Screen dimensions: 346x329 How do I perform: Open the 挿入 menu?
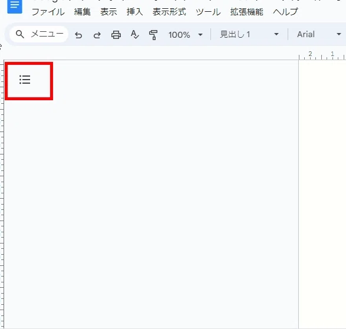pos(134,12)
